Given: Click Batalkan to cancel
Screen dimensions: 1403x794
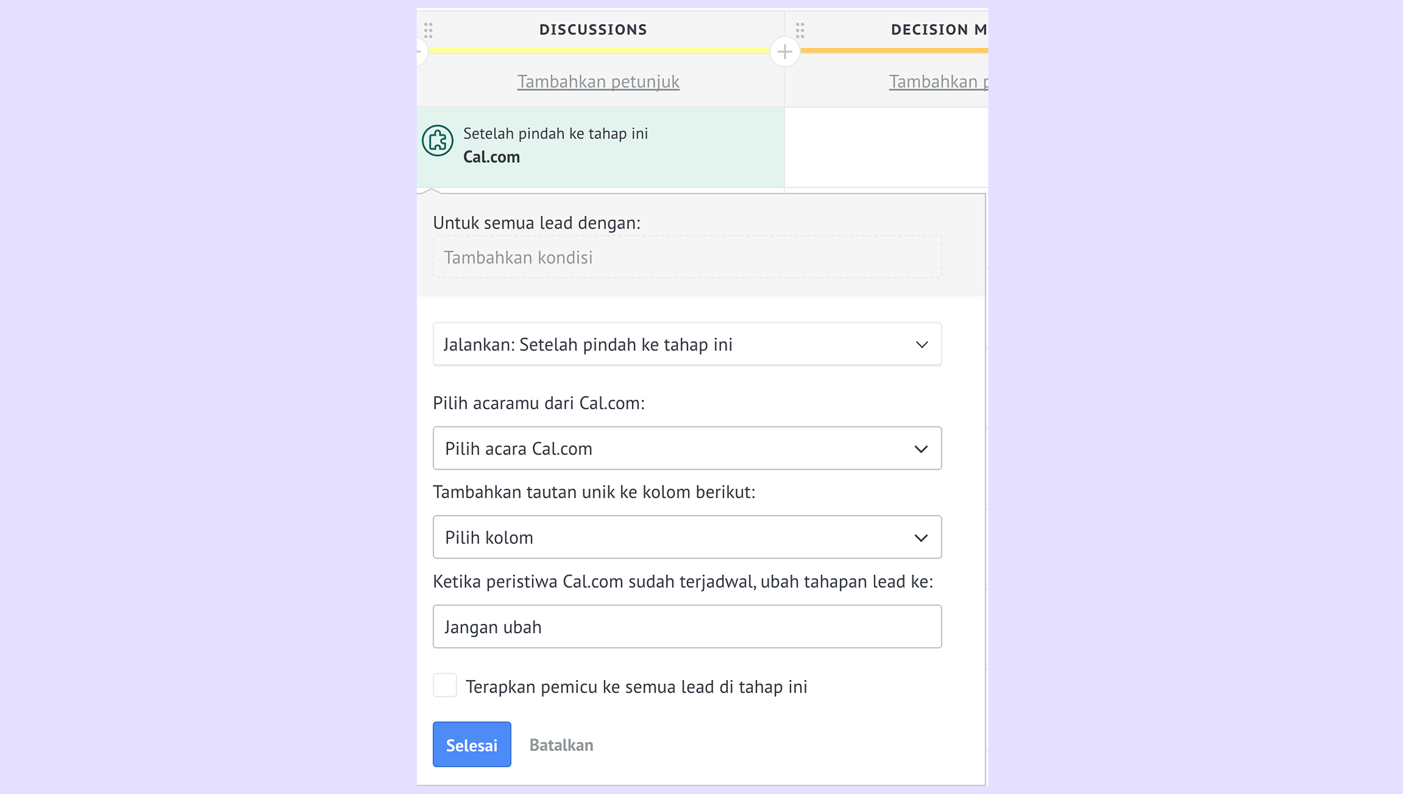Looking at the screenshot, I should [561, 745].
